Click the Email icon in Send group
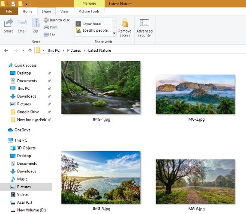Screen dimensions: 246x214 (22, 26)
